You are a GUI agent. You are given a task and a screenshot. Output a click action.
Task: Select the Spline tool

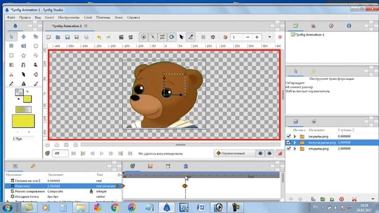[x=24, y=64]
